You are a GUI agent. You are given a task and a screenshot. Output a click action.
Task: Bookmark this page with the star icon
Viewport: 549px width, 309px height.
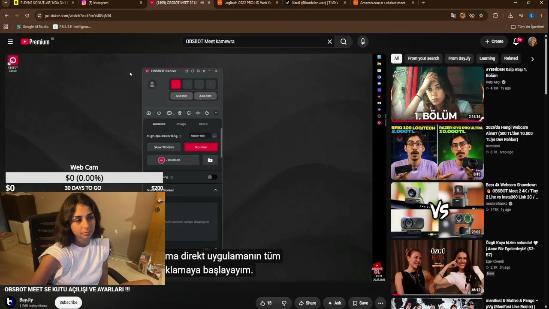[x=481, y=15]
